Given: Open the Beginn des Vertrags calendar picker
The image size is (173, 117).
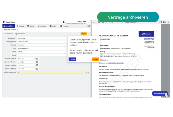Looking at the screenshot, I should tap(37, 62).
